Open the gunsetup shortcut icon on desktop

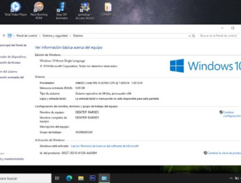coord(85,10)
